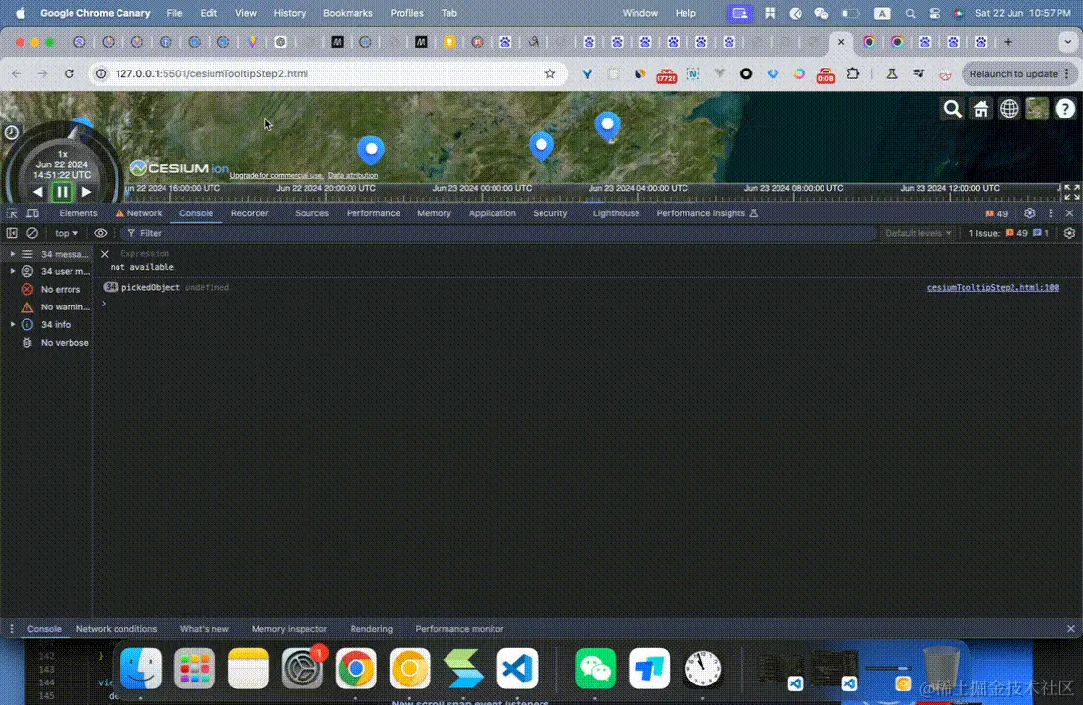
Task: Click Relaunch to update button
Action: click(x=1018, y=73)
